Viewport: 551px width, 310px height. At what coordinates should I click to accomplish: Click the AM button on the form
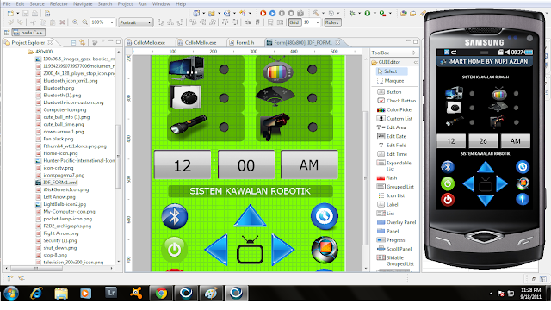click(309, 164)
